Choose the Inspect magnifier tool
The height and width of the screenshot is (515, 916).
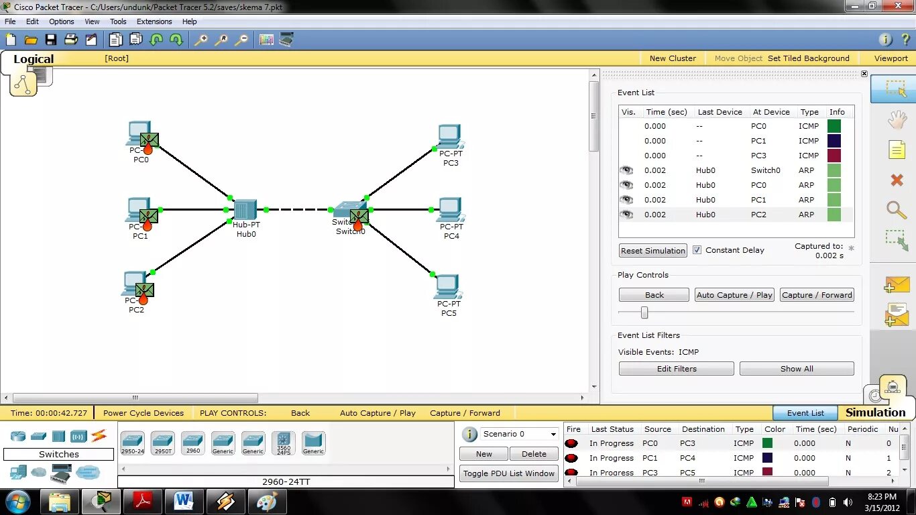pyautogui.click(x=897, y=210)
